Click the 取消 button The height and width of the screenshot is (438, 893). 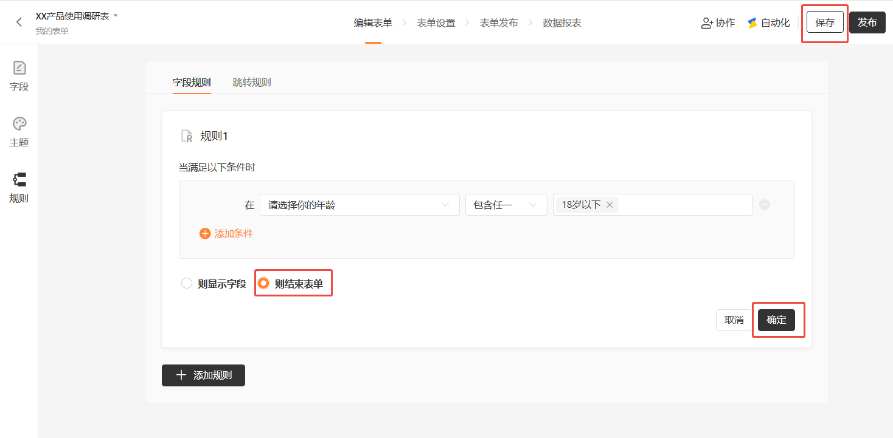coord(734,320)
